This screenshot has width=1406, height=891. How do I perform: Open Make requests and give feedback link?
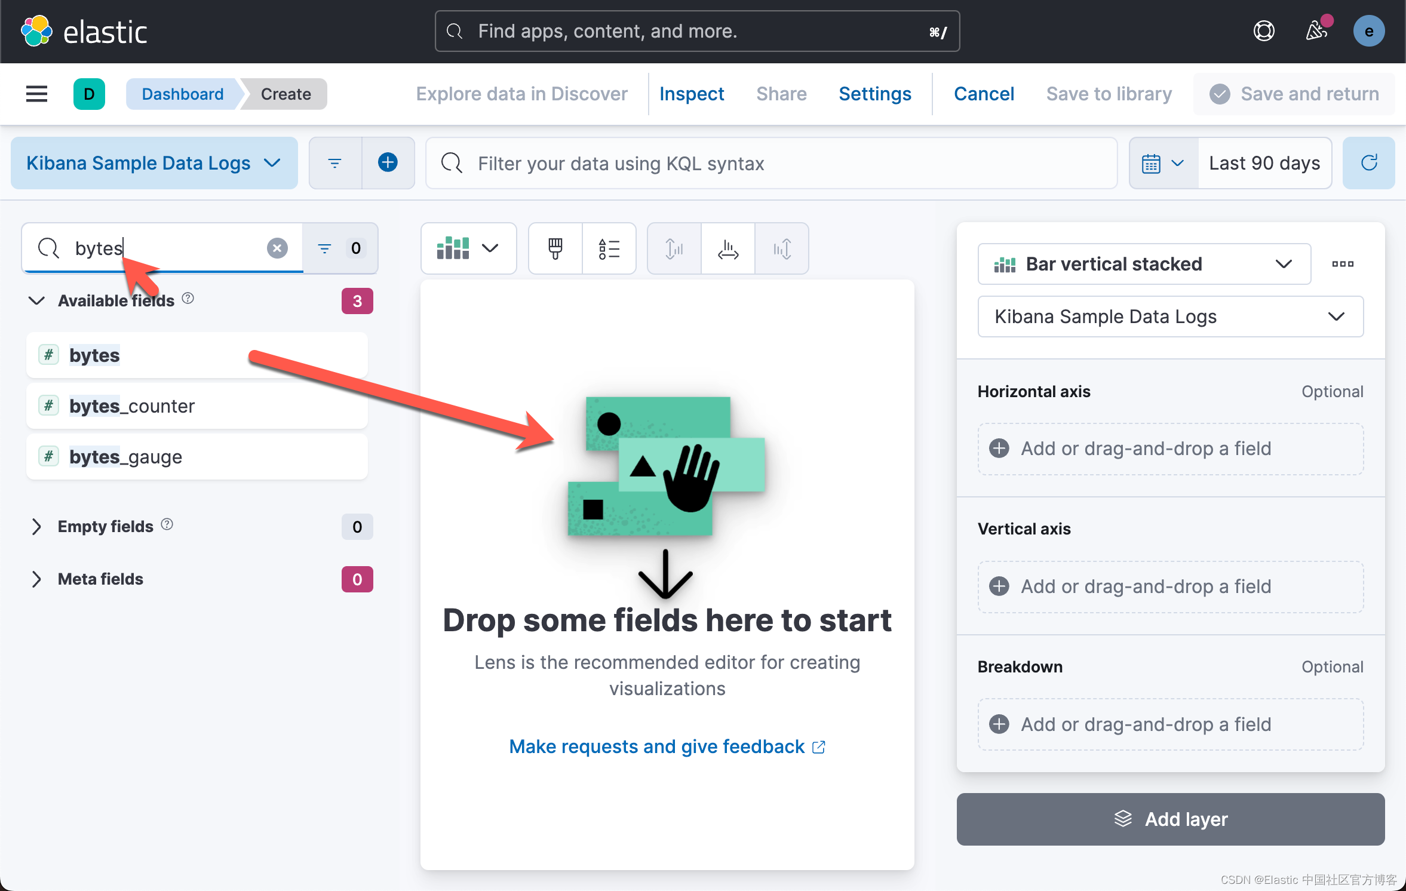pyautogui.click(x=667, y=746)
